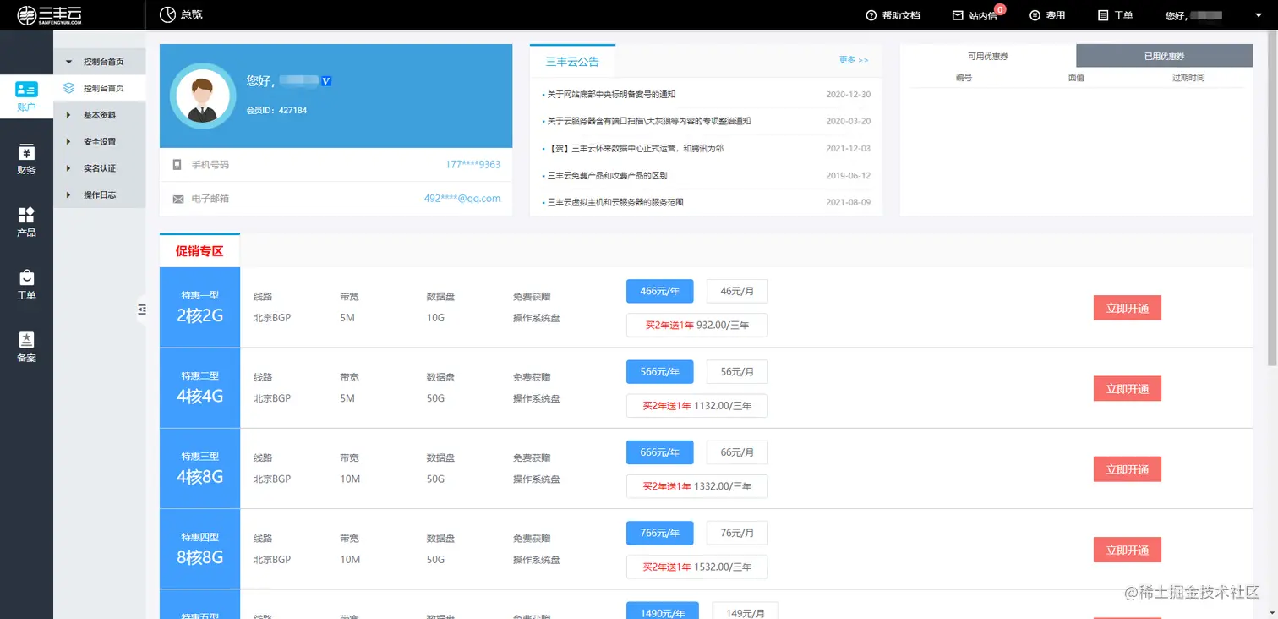The image size is (1278, 619).
Task: Collapse the 控制台首页 parent menu group
Action: pyautogui.click(x=99, y=62)
